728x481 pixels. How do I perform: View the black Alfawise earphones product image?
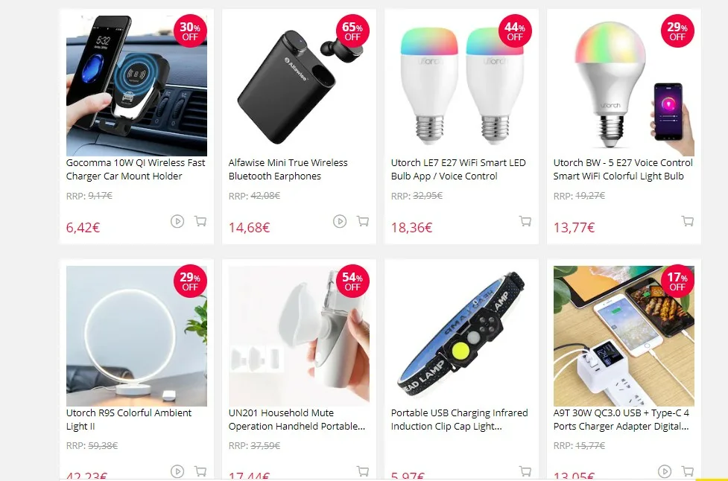click(299, 86)
